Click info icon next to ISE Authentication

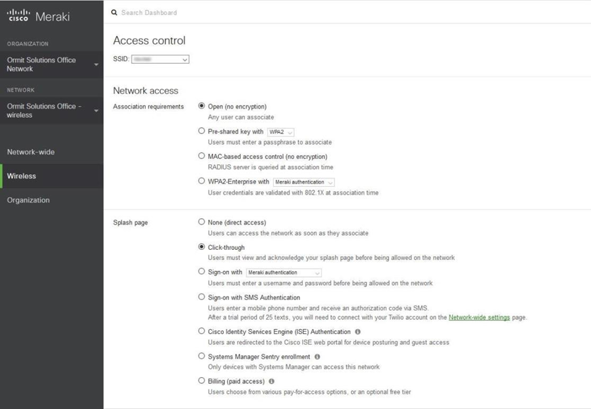click(358, 332)
